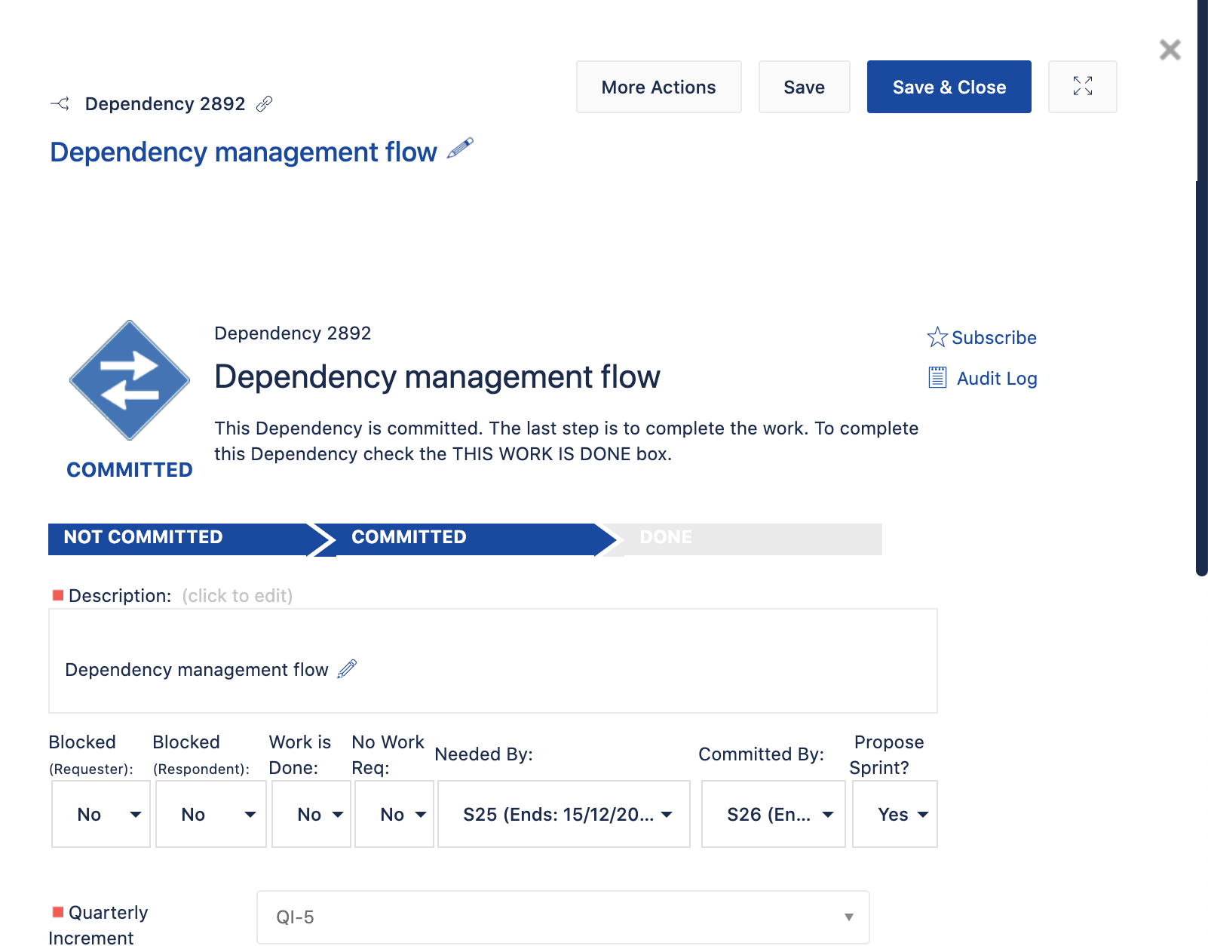Viewport: 1208px width, 946px height.
Task: Toggle Propose Sprint Yes dropdown
Action: 895,814
